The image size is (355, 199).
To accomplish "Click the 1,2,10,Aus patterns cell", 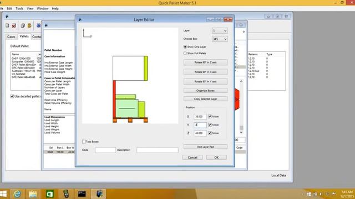I will pos(253,71).
